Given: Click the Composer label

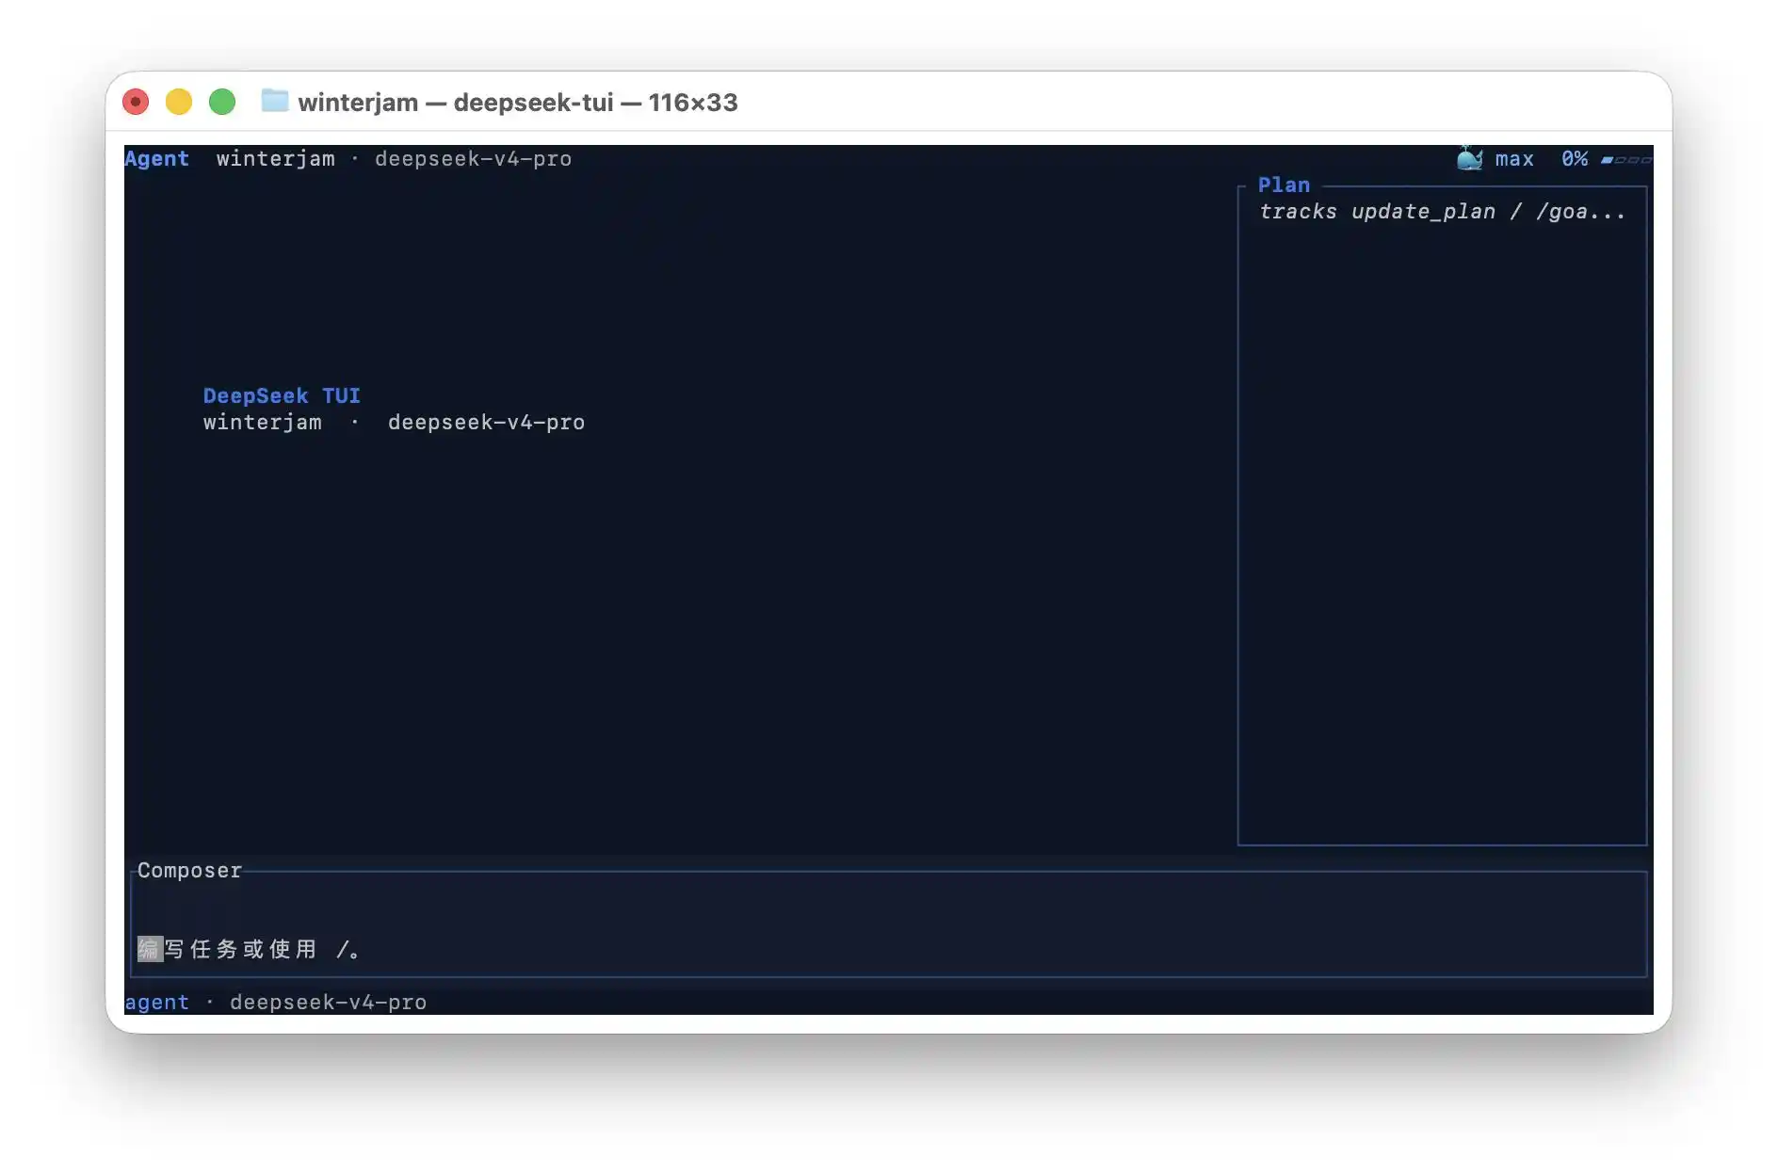Looking at the screenshot, I should 189,870.
